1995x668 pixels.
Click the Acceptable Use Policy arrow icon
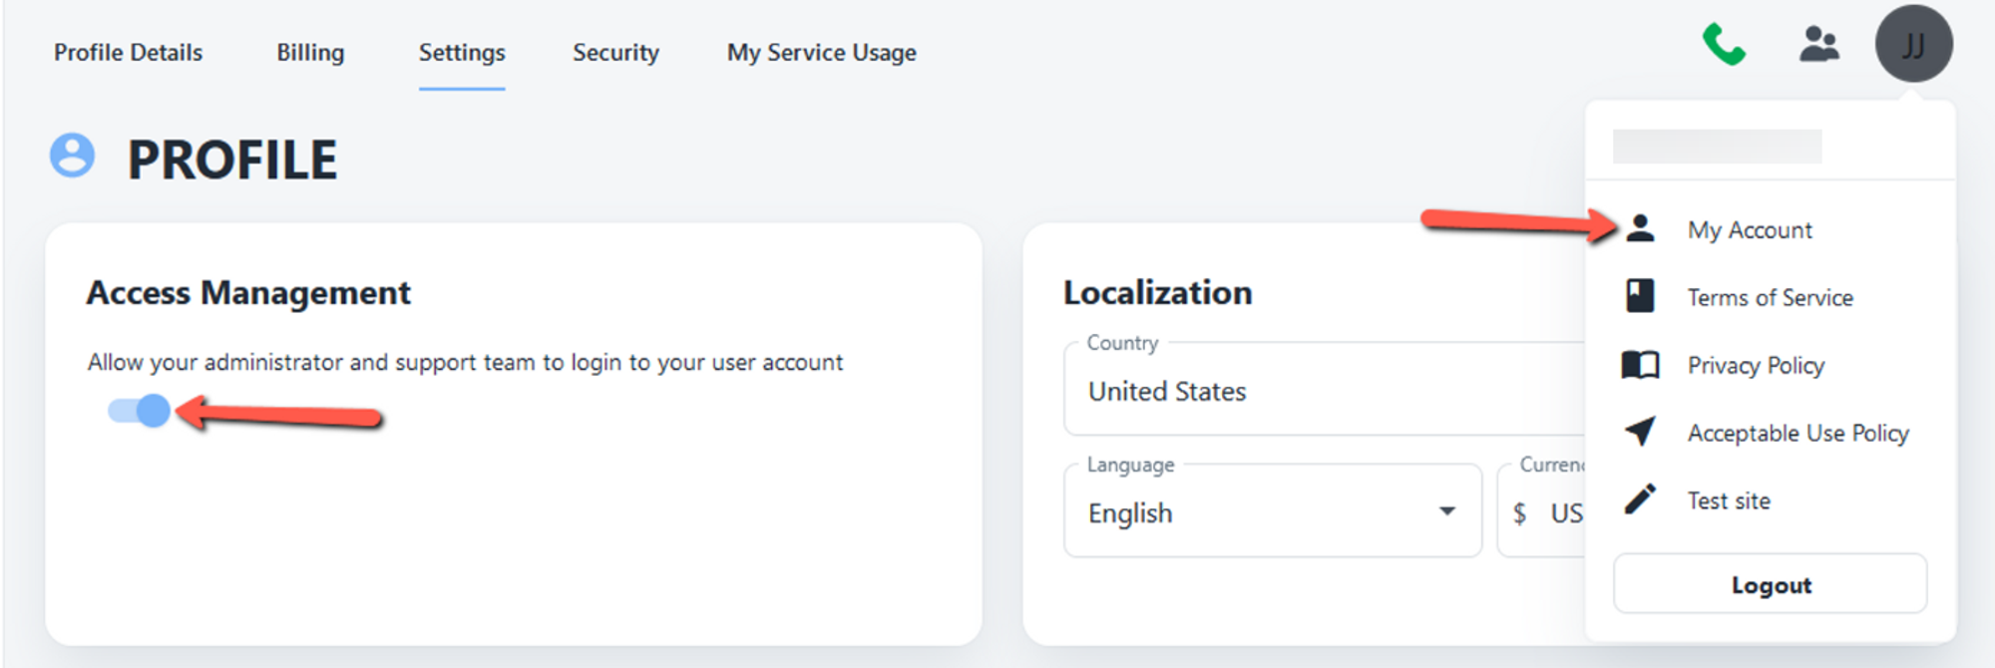click(x=1640, y=432)
